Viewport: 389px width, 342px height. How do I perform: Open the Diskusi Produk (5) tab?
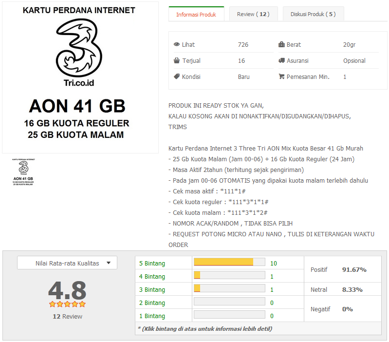(x=313, y=14)
